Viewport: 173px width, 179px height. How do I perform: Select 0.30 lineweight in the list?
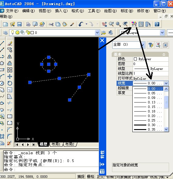(x=148, y=125)
